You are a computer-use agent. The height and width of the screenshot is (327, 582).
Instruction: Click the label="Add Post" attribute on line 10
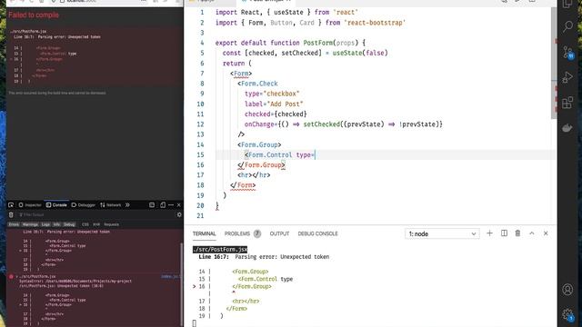(x=274, y=104)
